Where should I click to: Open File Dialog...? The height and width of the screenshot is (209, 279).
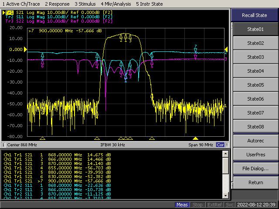(x=255, y=169)
